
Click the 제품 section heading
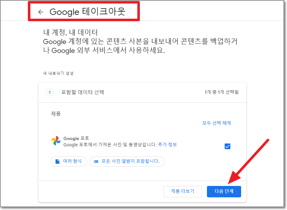coord(56,114)
